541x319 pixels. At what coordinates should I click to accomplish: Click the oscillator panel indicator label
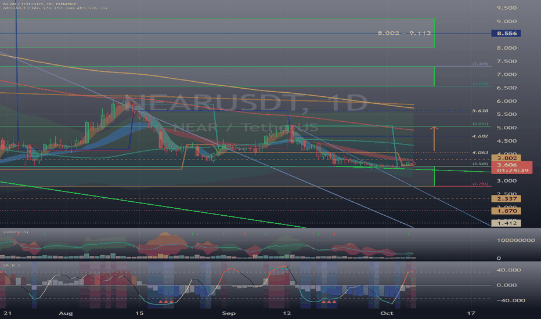[12, 265]
